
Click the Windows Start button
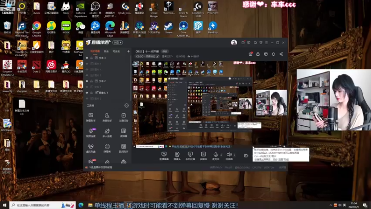pos(5,205)
